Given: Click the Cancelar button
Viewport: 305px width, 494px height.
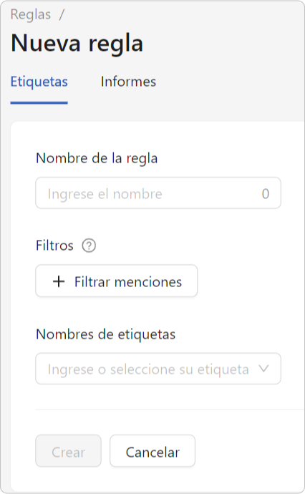Looking at the screenshot, I should (x=152, y=451).
